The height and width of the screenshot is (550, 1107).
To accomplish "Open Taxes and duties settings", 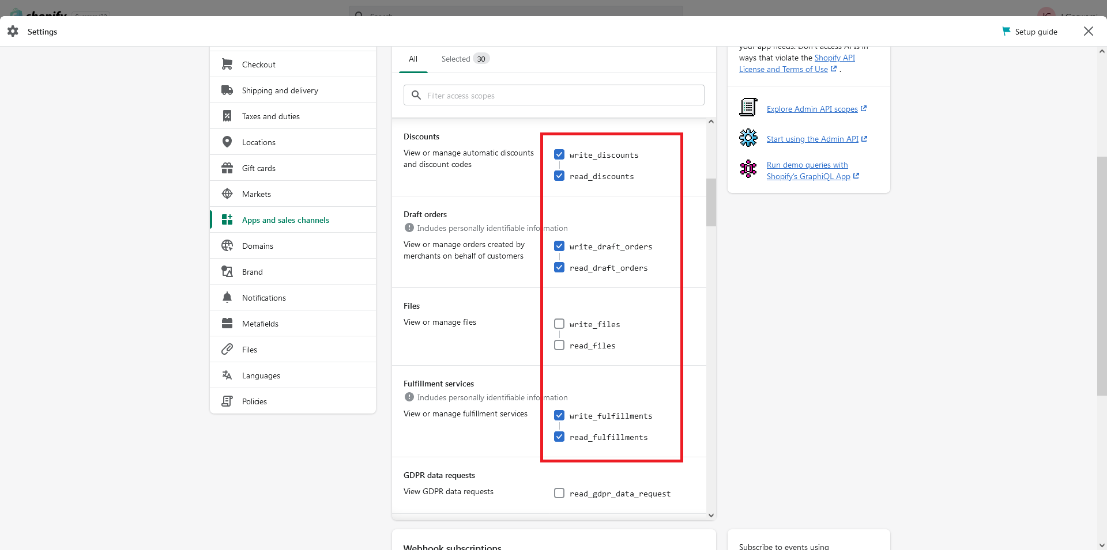I will pos(293,116).
